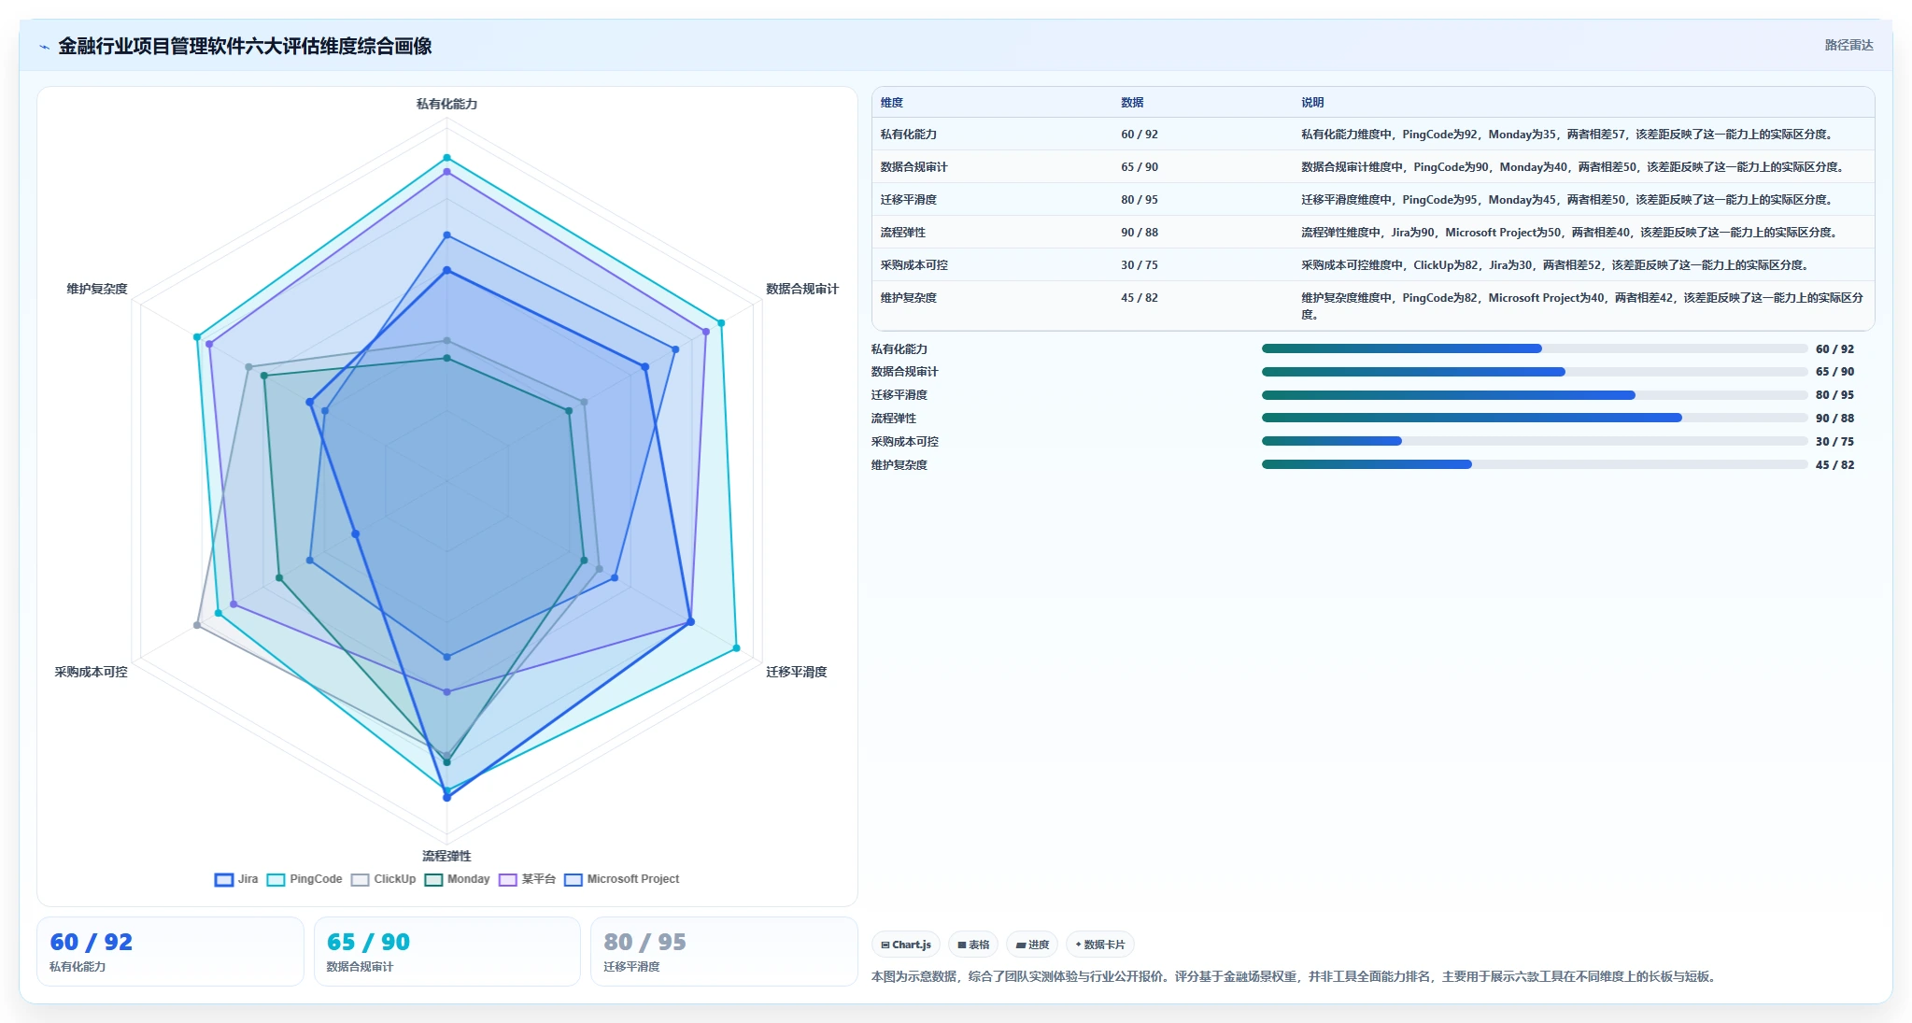Toggle Jira dataset in the radar legend
The width and height of the screenshot is (1912, 1023).
236,879
